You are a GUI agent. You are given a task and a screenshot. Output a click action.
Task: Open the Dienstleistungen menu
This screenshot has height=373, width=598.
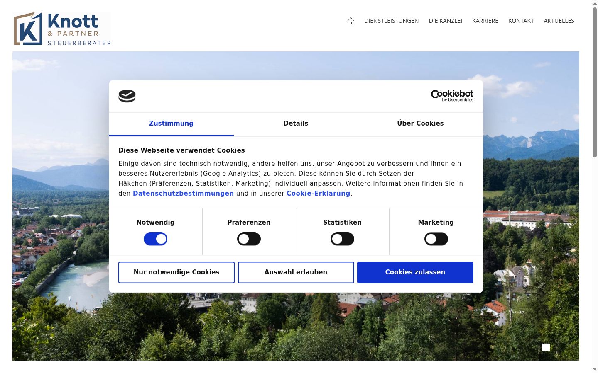click(x=391, y=21)
